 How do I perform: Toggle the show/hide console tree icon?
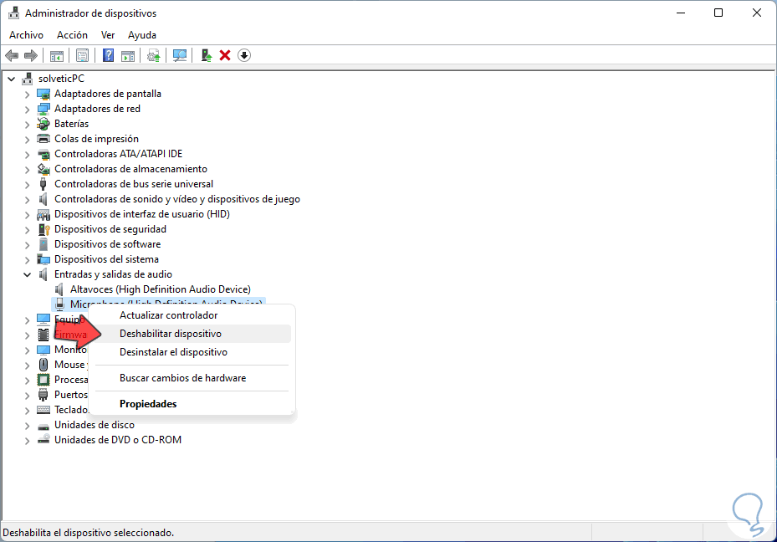[57, 55]
